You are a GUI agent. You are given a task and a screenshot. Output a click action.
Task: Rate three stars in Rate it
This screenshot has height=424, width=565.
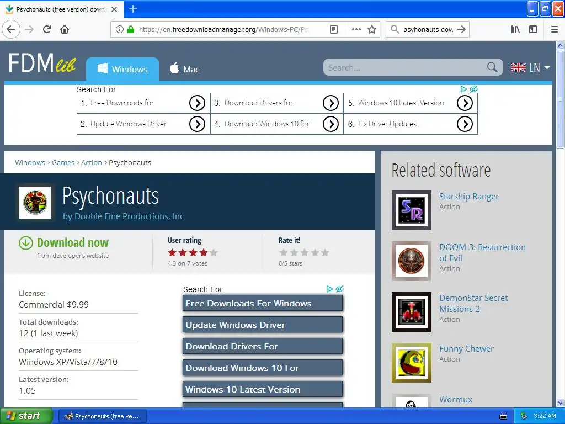(x=305, y=252)
